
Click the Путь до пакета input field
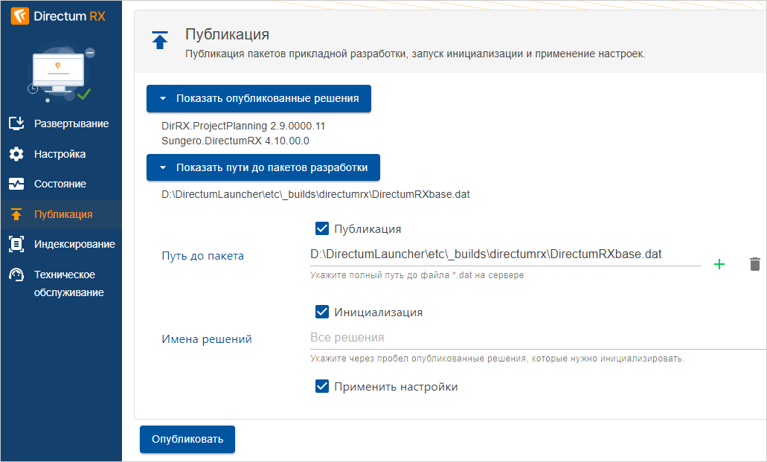point(505,254)
